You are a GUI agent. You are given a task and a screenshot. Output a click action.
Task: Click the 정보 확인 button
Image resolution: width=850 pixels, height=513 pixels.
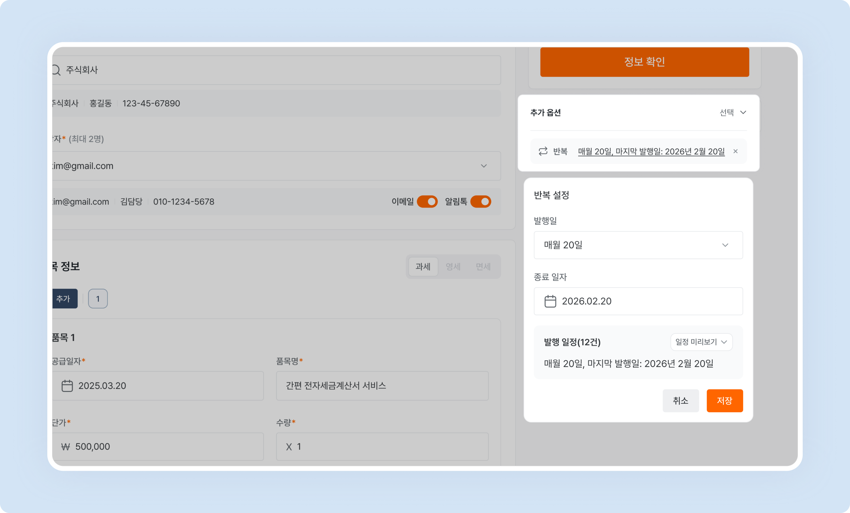[x=644, y=62]
